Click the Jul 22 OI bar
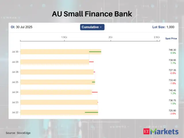The image size is (184, 138). (x=59, y=112)
